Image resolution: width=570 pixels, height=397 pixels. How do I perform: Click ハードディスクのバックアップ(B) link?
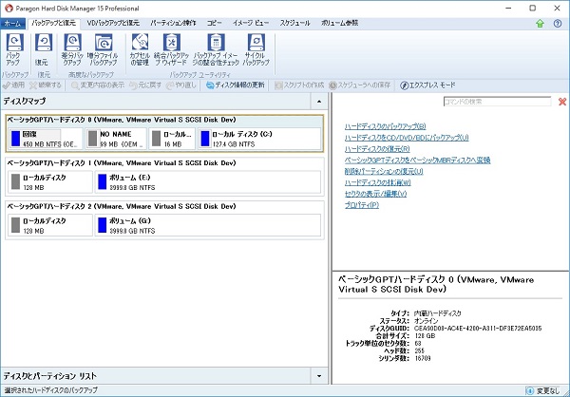point(386,126)
